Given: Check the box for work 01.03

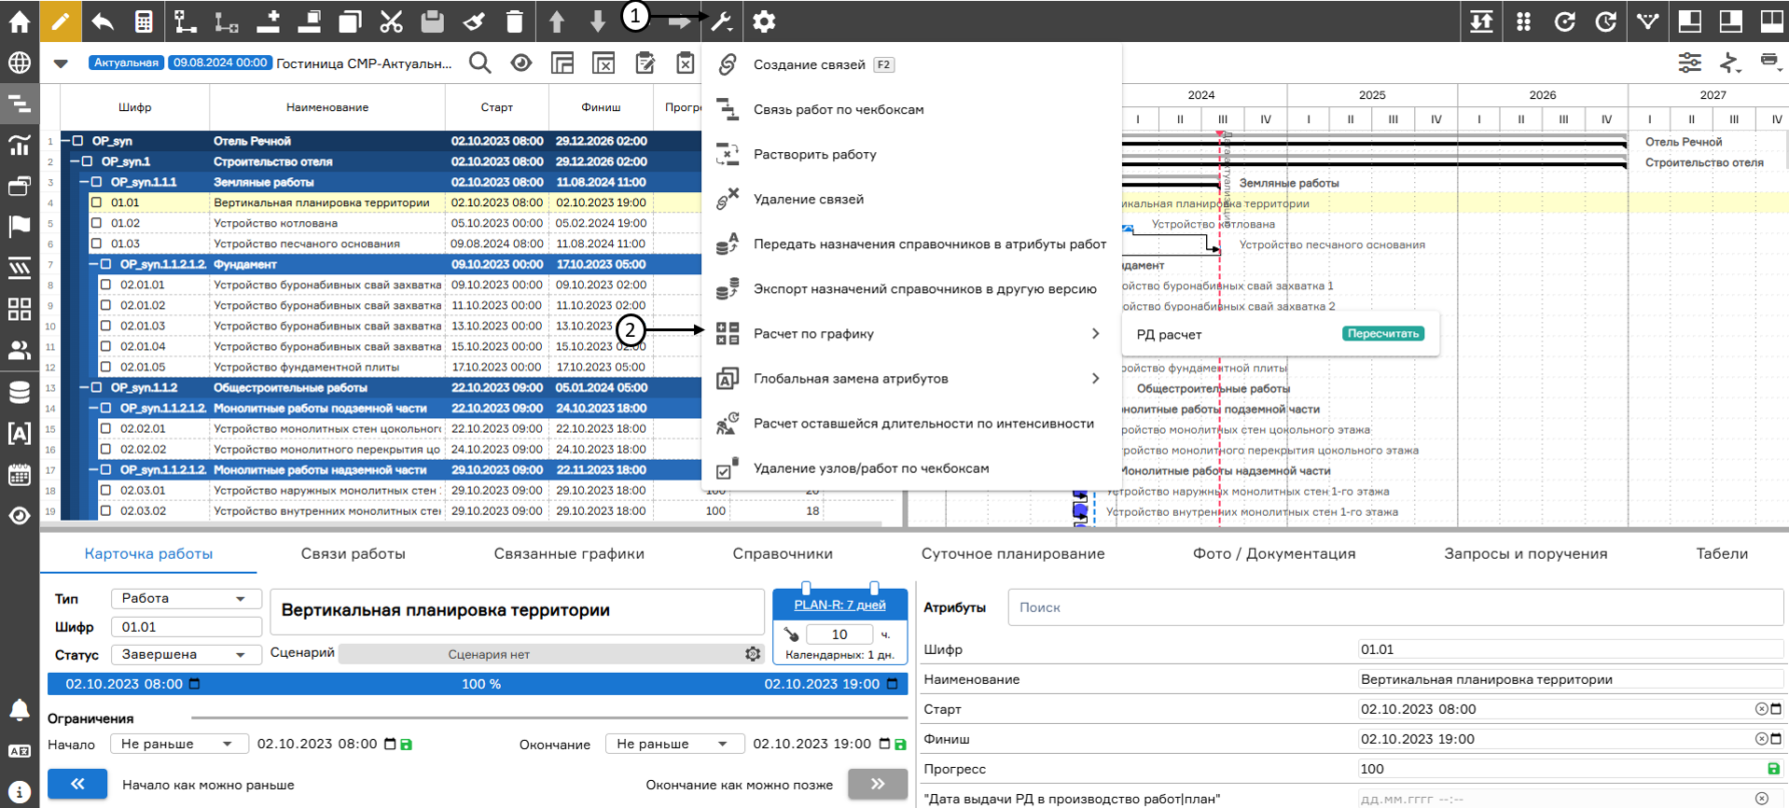Looking at the screenshot, I should pos(96,244).
